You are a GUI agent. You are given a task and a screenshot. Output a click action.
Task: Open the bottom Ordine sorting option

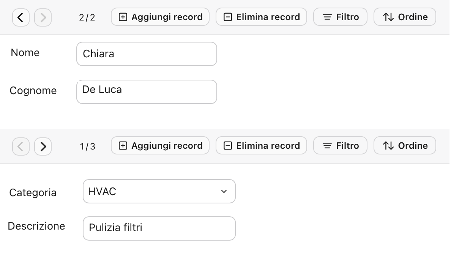(405, 146)
